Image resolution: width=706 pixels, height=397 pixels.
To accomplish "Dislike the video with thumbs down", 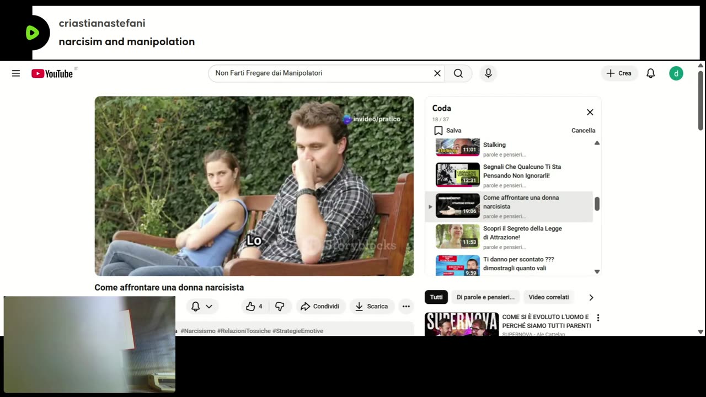I will pyautogui.click(x=280, y=307).
